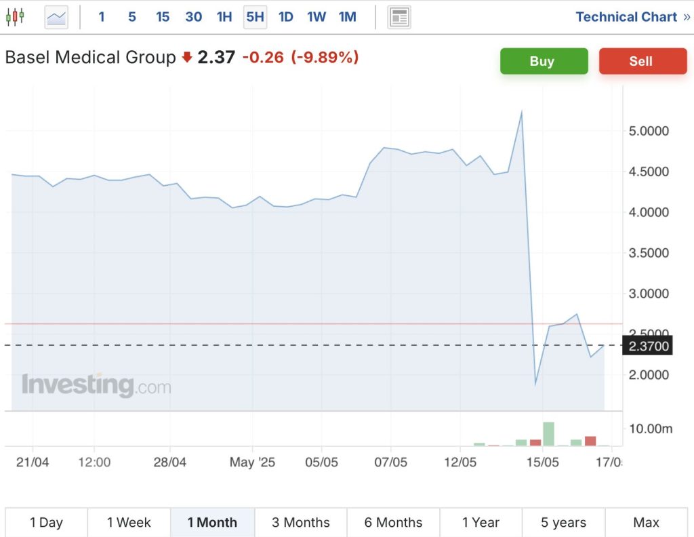Toggle the active 5H timeframe
The image size is (694, 537).
tap(255, 16)
